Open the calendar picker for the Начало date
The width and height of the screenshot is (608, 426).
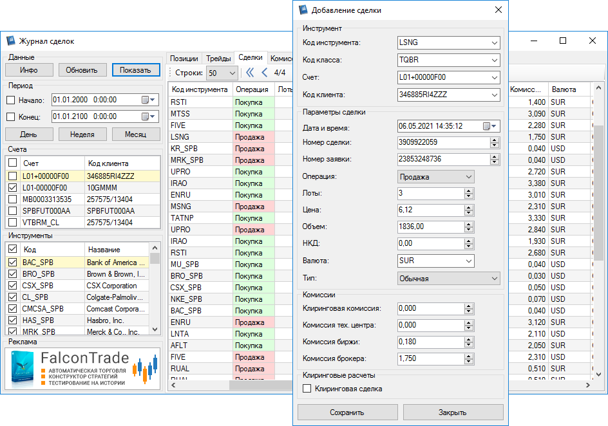click(149, 100)
